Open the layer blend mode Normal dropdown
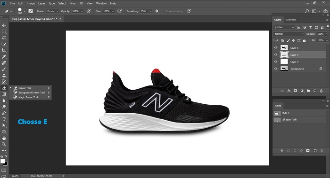Viewport: 330px width, 178px height. tap(289, 34)
